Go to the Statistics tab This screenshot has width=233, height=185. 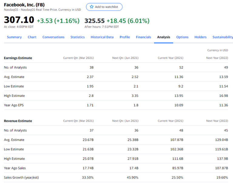[x=77, y=37]
